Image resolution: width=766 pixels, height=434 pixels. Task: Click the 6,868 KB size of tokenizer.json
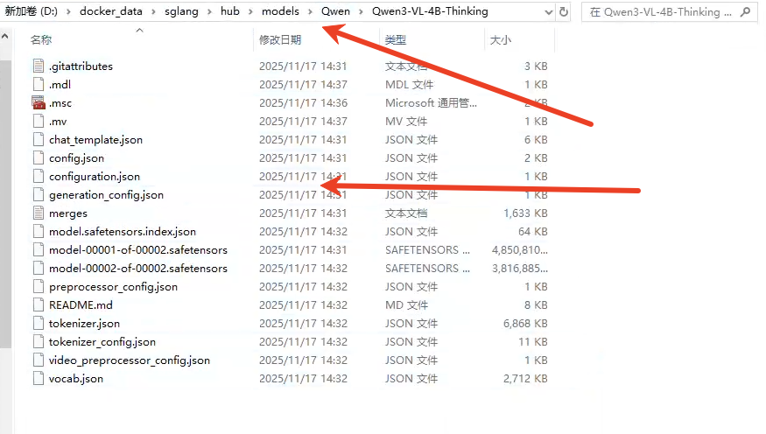pyautogui.click(x=525, y=323)
